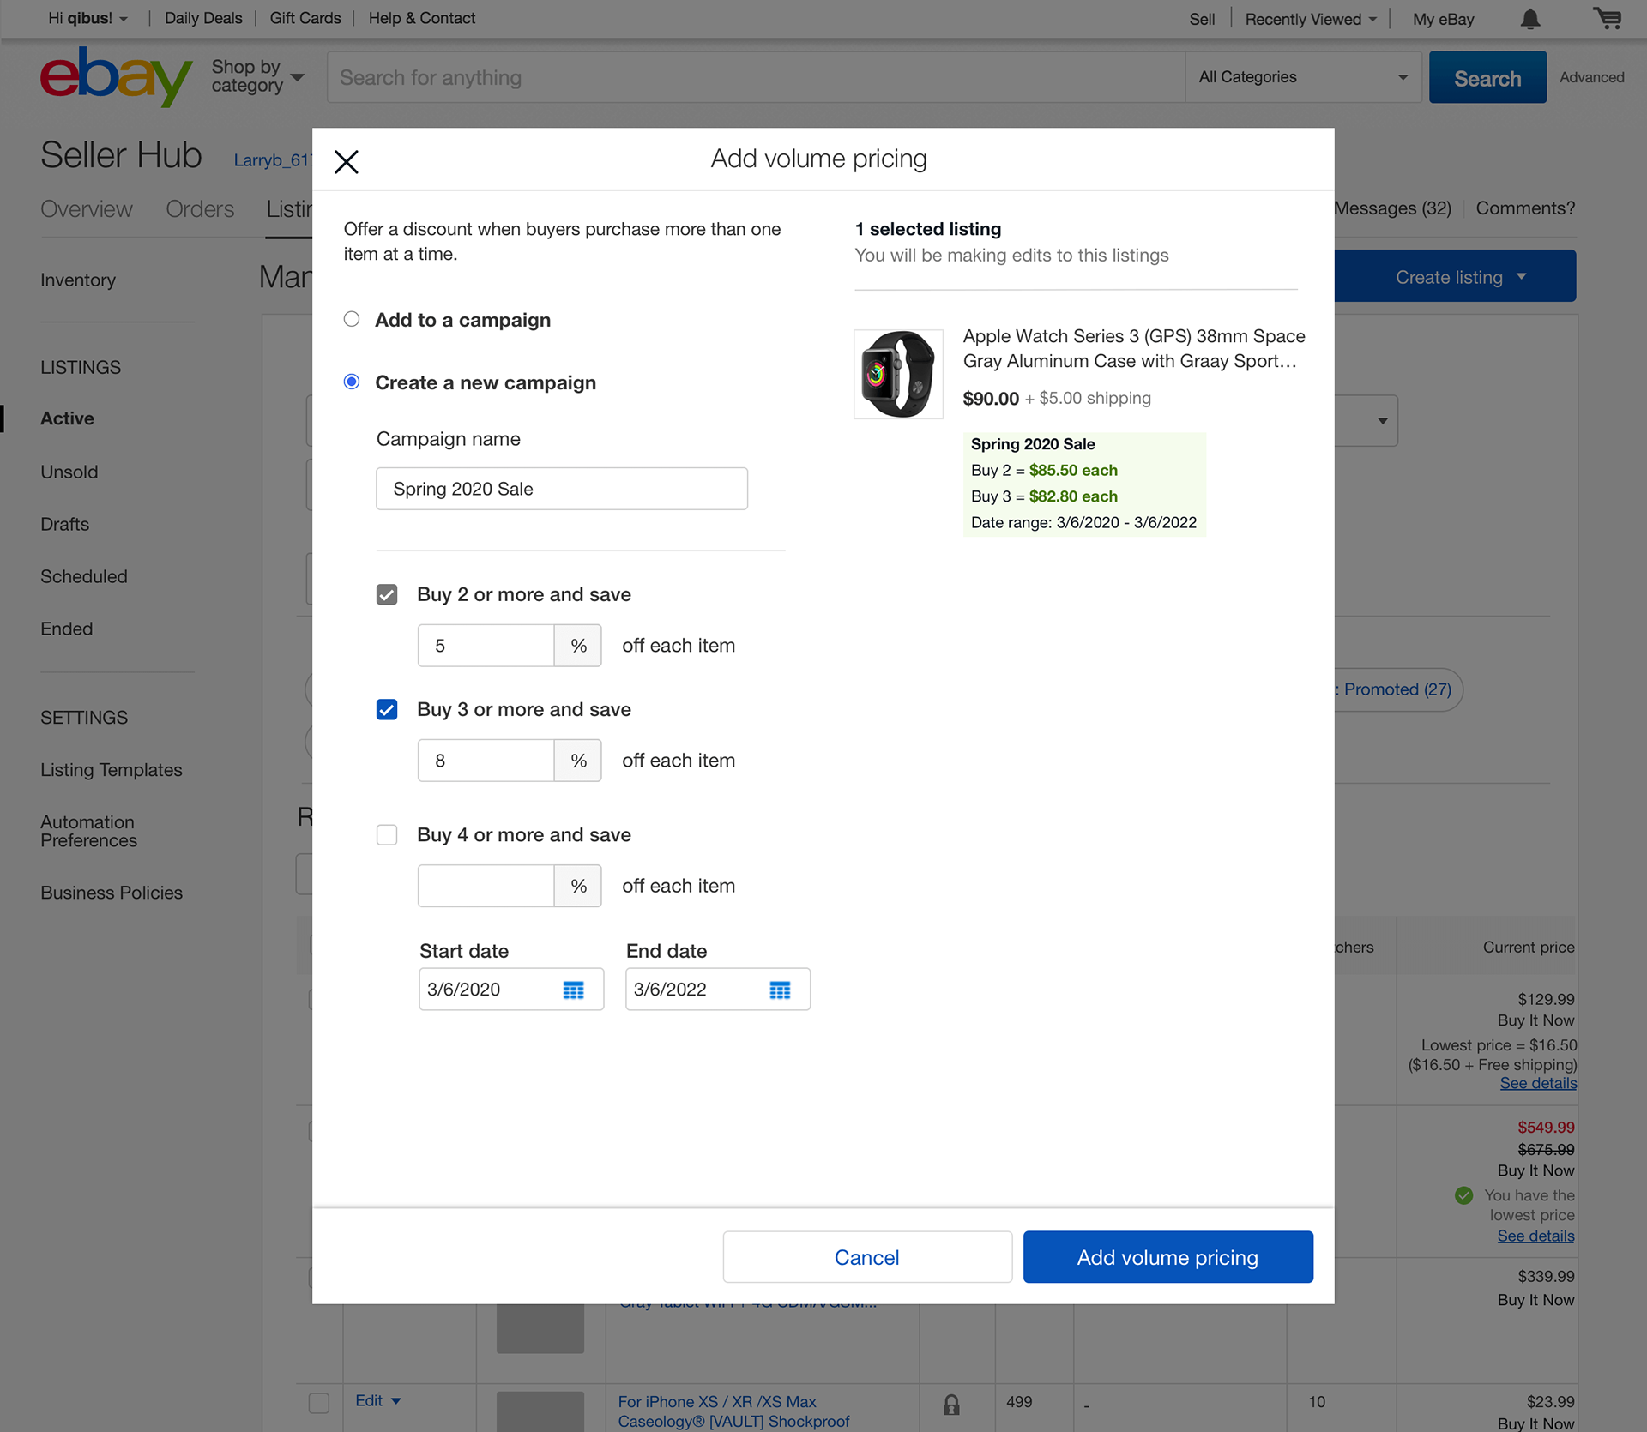
Task: Open My eBay link
Action: pyautogui.click(x=1443, y=19)
